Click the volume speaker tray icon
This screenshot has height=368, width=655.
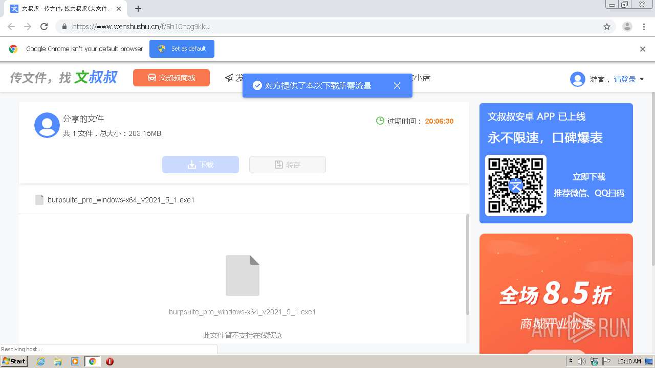point(582,361)
